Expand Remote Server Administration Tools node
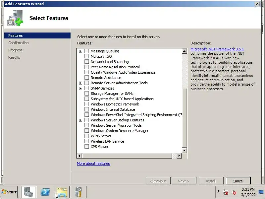 pyautogui.click(x=80, y=83)
